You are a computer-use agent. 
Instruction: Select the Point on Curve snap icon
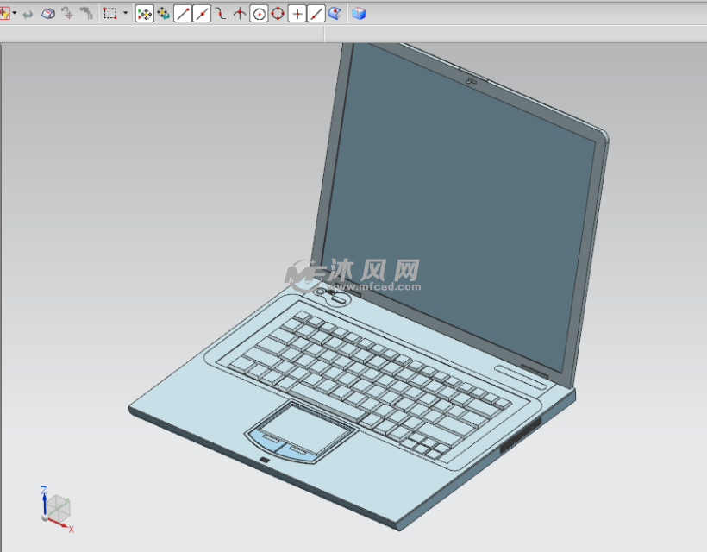316,14
